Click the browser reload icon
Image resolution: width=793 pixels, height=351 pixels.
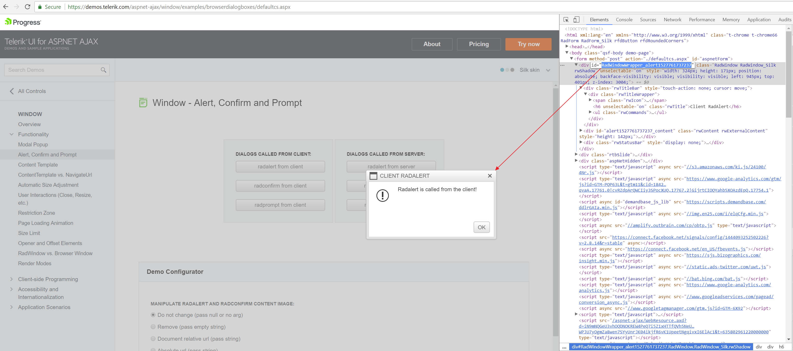point(27,7)
